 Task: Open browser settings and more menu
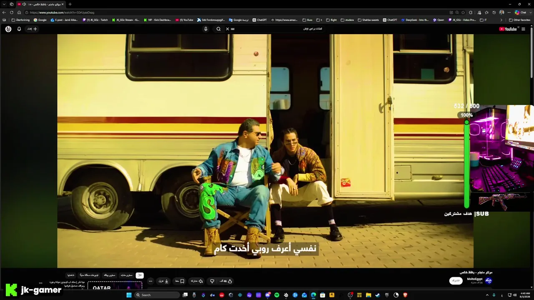(509, 12)
